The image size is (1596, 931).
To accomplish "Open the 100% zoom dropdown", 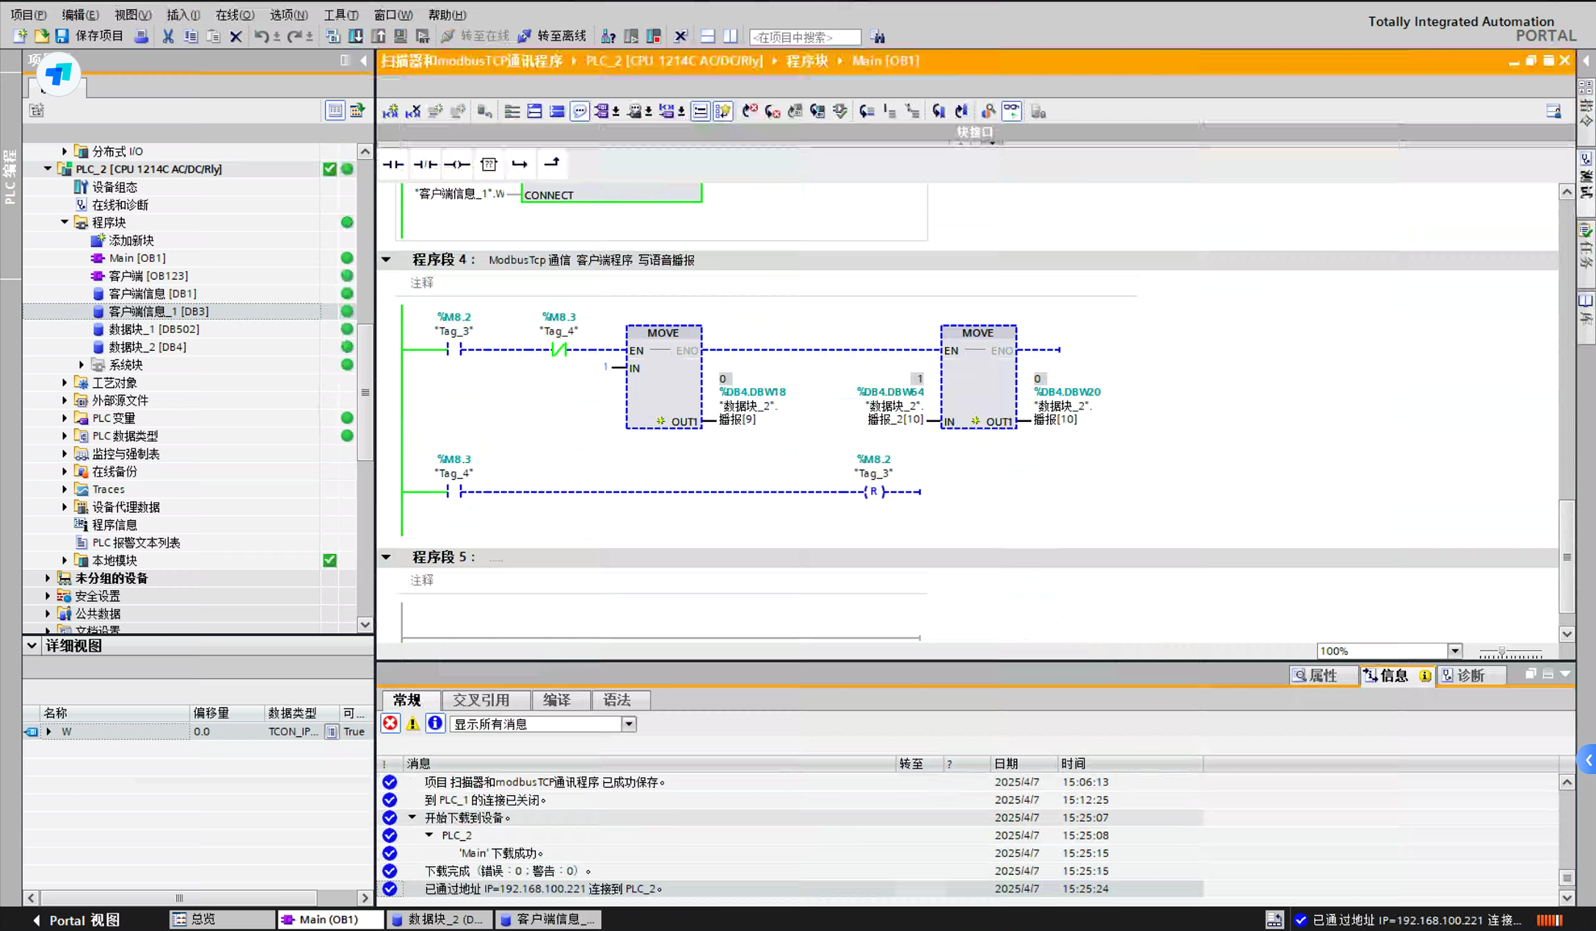I will coord(1454,651).
